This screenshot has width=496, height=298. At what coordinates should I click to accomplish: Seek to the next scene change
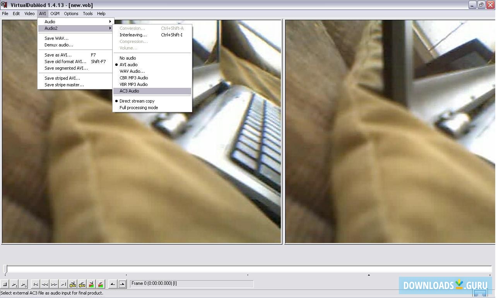pyautogui.click(x=101, y=284)
